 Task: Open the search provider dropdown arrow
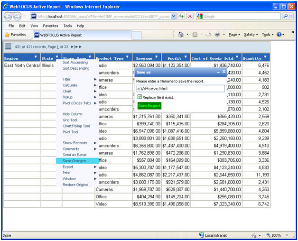291,16
